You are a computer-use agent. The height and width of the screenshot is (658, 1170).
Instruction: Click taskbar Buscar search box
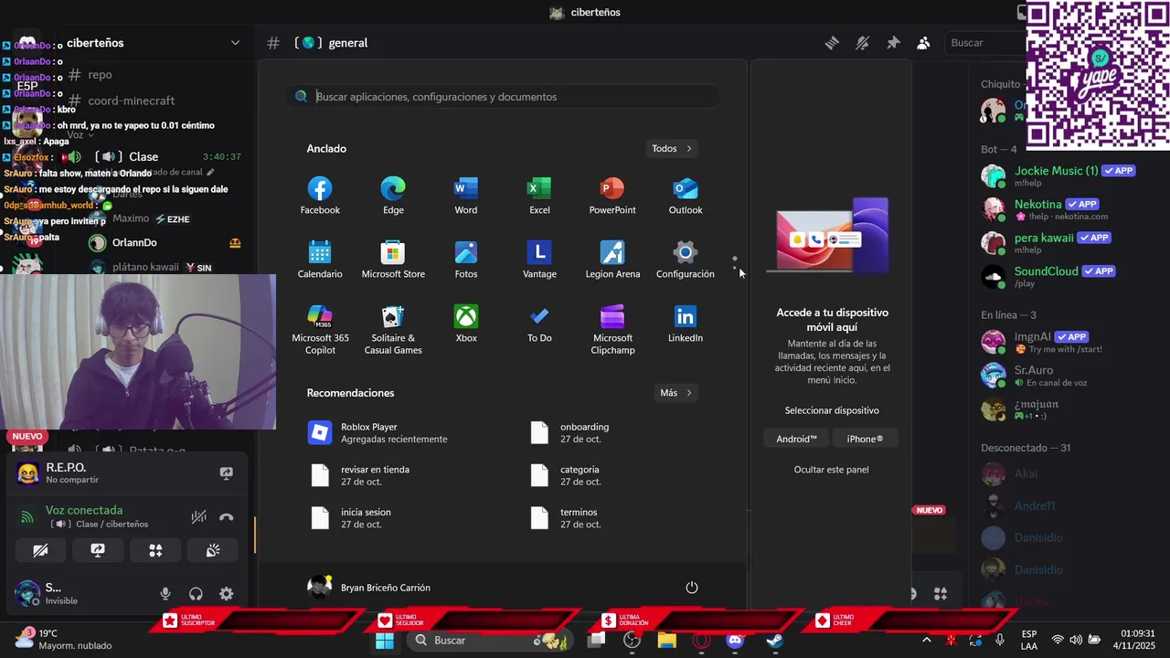(489, 641)
